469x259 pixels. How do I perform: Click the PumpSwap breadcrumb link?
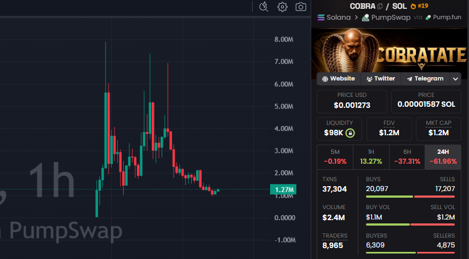pyautogui.click(x=391, y=18)
